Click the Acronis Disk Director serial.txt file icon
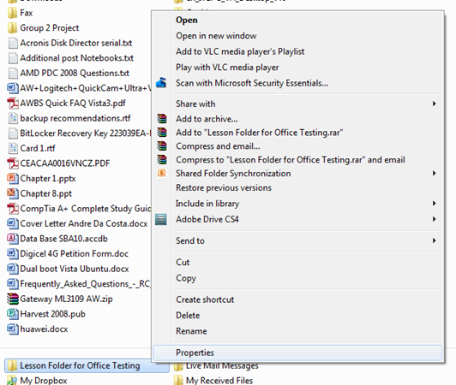Viewport: 456px width, 385px height. coord(13,44)
